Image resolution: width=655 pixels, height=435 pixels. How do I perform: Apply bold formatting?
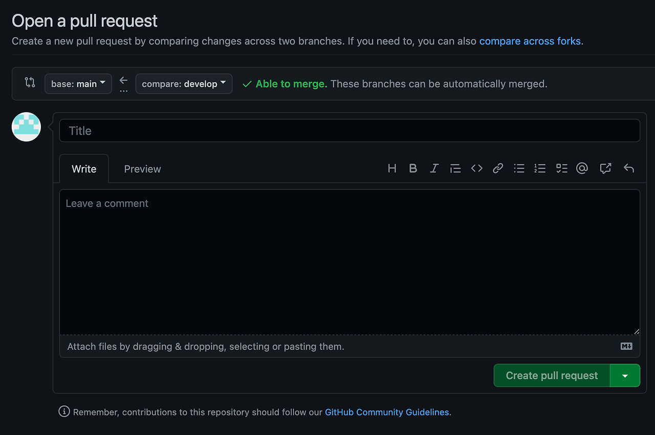tap(413, 168)
